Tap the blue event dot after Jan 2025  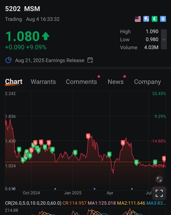(x=94, y=189)
